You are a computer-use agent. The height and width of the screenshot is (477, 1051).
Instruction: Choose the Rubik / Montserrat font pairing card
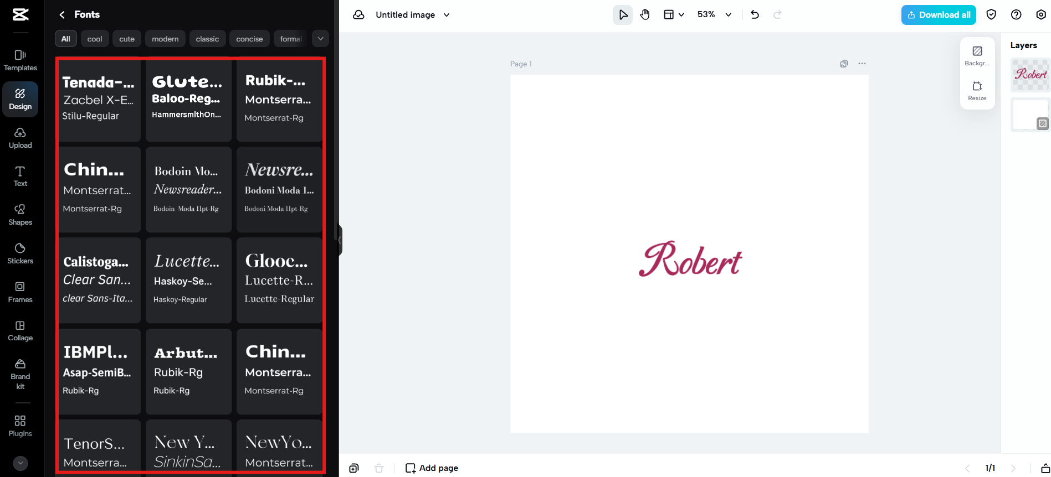279,101
